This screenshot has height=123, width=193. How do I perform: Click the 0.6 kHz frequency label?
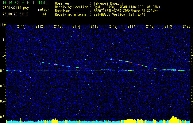coord(3,117)
